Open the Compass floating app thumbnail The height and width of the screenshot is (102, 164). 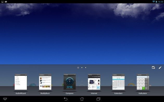(70, 82)
